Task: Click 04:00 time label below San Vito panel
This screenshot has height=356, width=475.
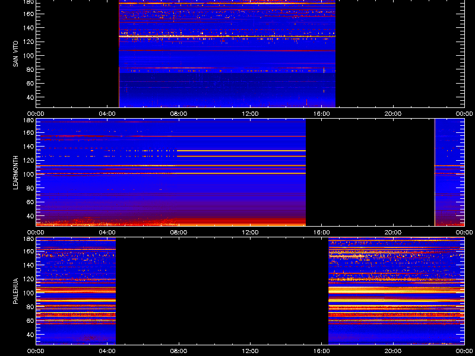Action: (107, 114)
